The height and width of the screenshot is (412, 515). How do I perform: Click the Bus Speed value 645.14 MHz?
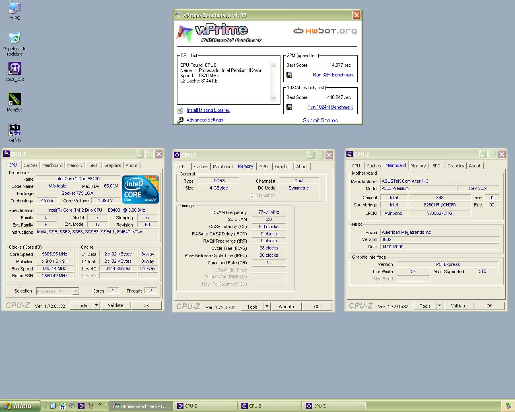pyautogui.click(x=55, y=268)
